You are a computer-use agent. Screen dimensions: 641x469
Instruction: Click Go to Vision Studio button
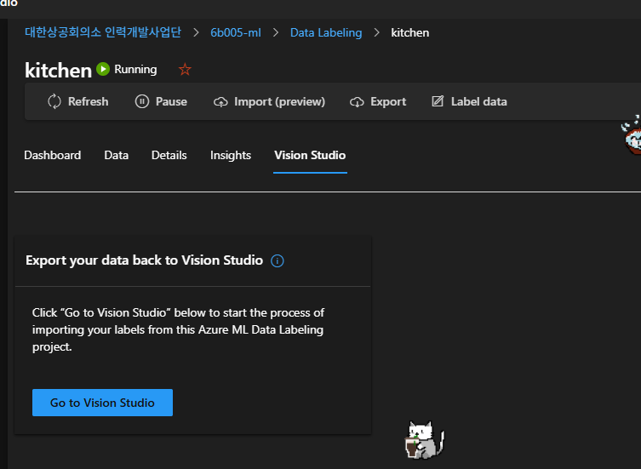click(x=103, y=403)
